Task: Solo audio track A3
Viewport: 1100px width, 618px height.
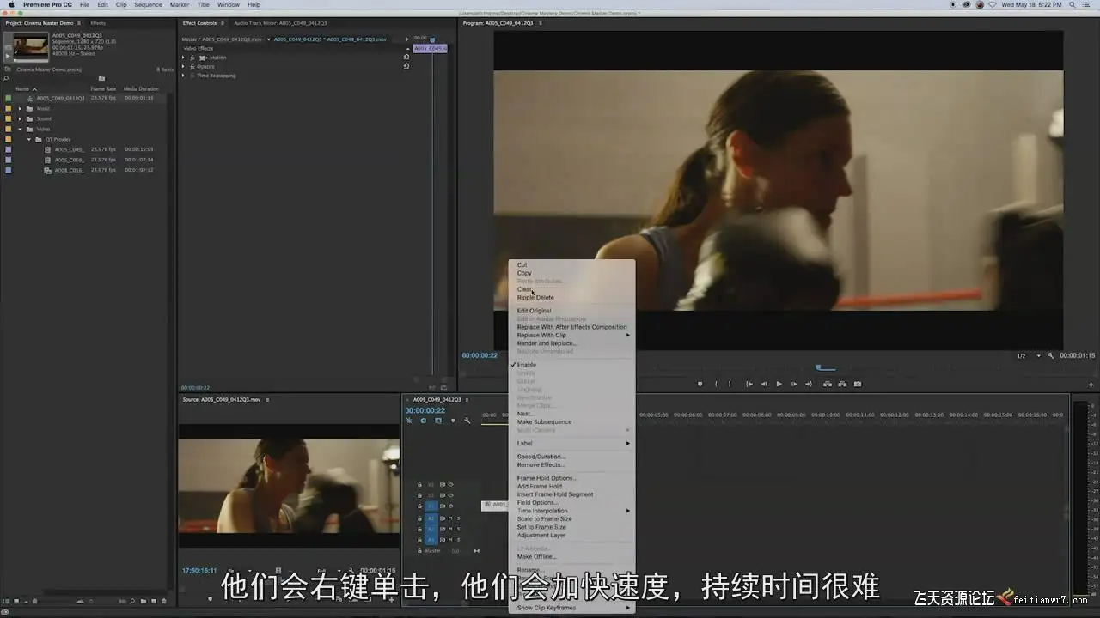Action: tap(458, 539)
